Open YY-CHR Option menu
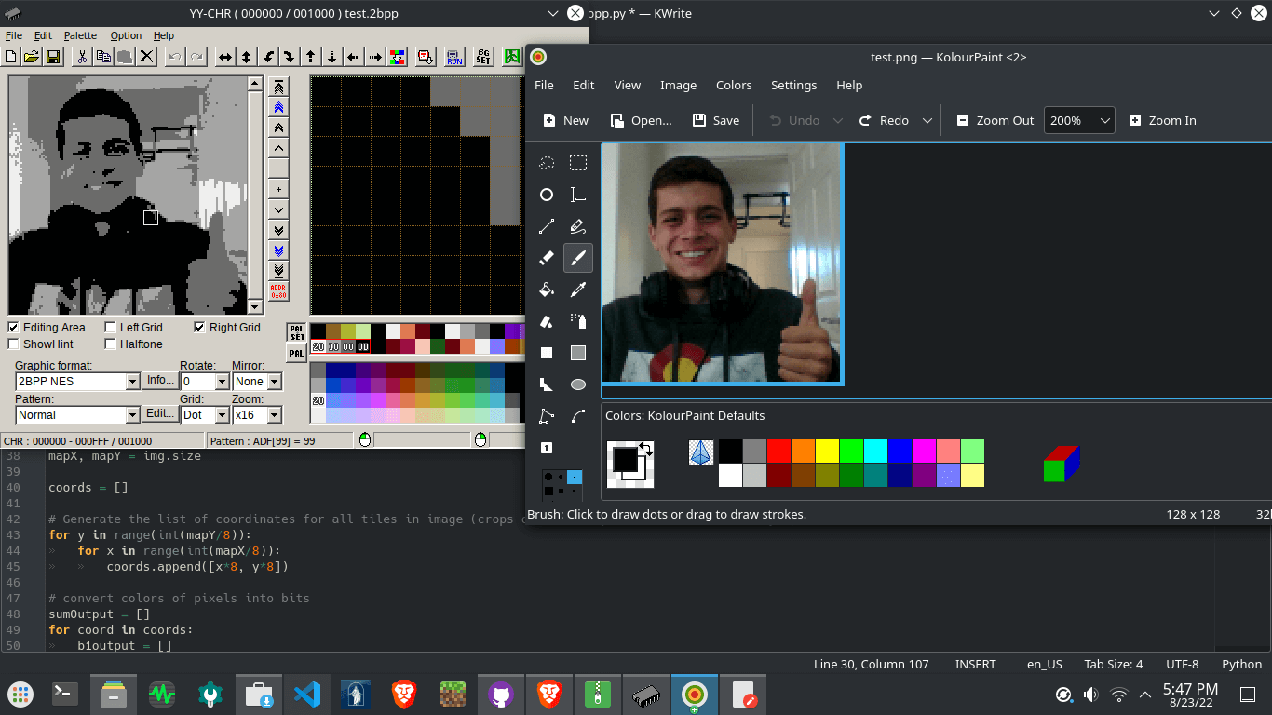The height and width of the screenshot is (715, 1272). pos(126,35)
